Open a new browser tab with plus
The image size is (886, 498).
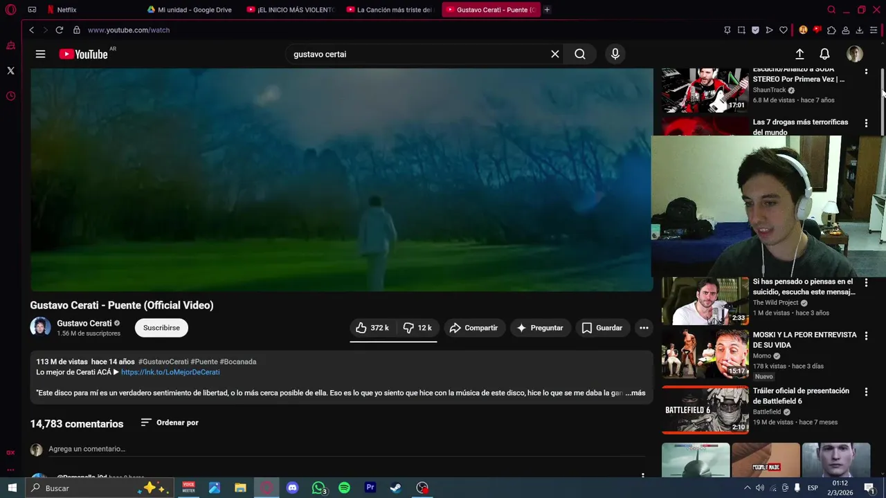coord(547,10)
